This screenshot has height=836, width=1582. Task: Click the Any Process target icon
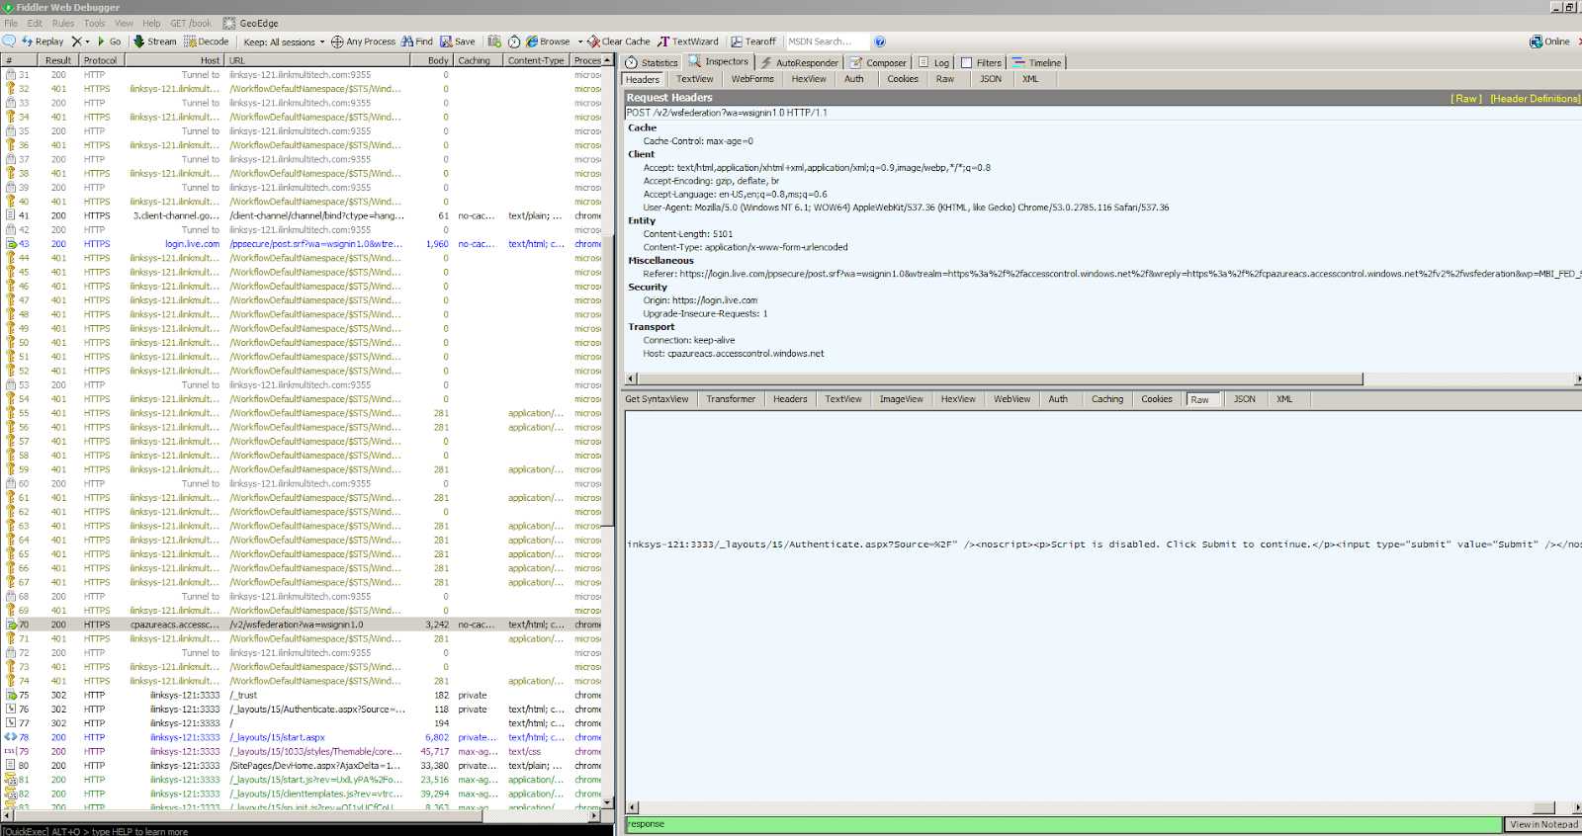pos(337,42)
